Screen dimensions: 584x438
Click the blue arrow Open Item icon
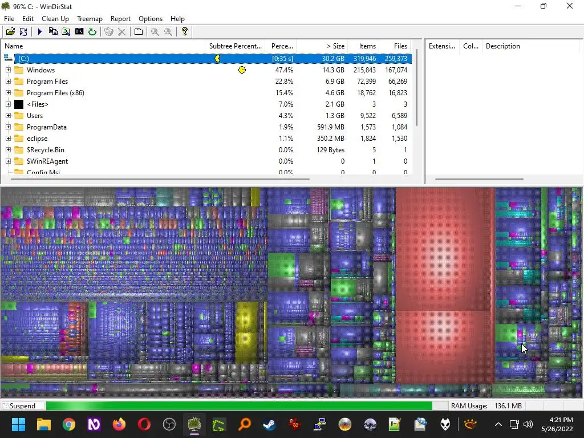40,32
